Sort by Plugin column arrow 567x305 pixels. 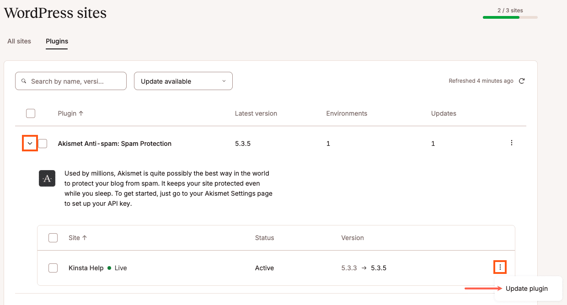[81, 113]
